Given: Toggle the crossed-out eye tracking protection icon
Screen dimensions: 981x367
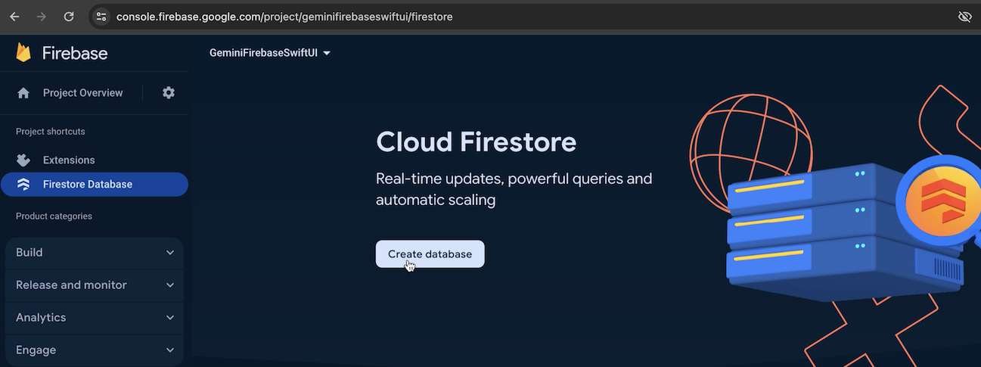Looking at the screenshot, I should coord(964,16).
